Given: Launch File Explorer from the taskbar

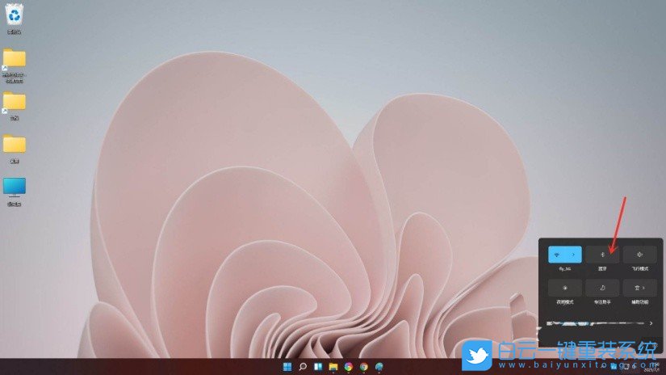Looking at the screenshot, I should [333, 366].
